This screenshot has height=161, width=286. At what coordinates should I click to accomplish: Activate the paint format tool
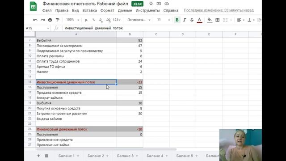click(x=58, y=20)
